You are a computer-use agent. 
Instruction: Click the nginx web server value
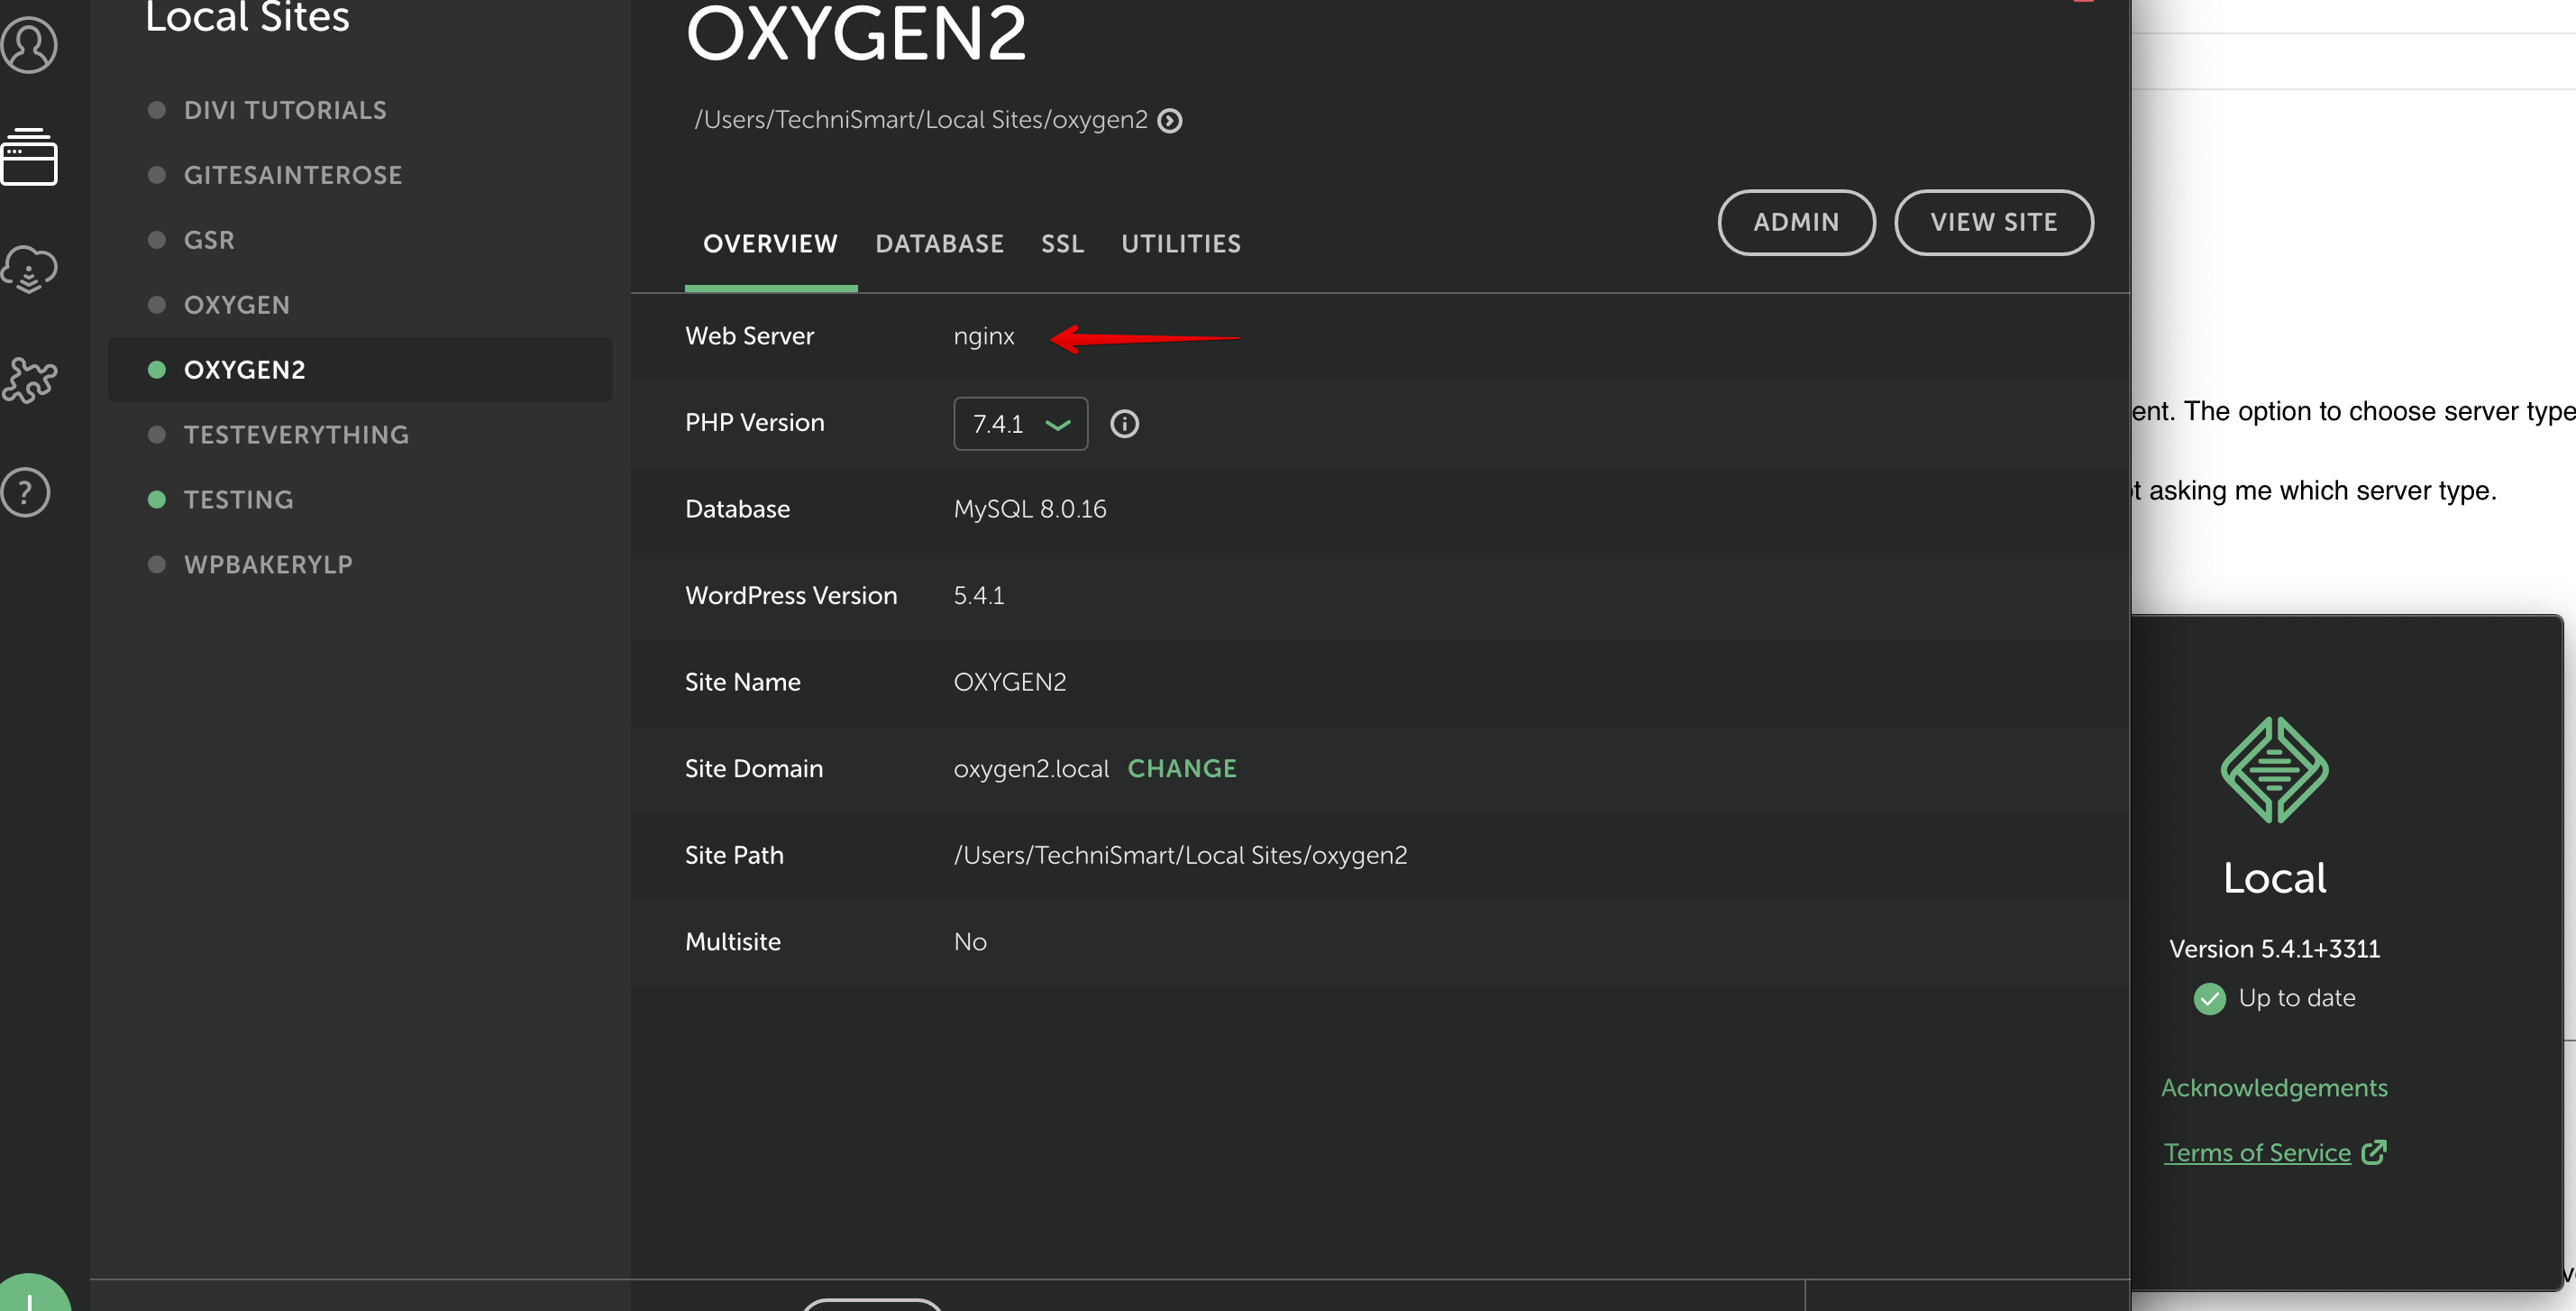click(984, 336)
